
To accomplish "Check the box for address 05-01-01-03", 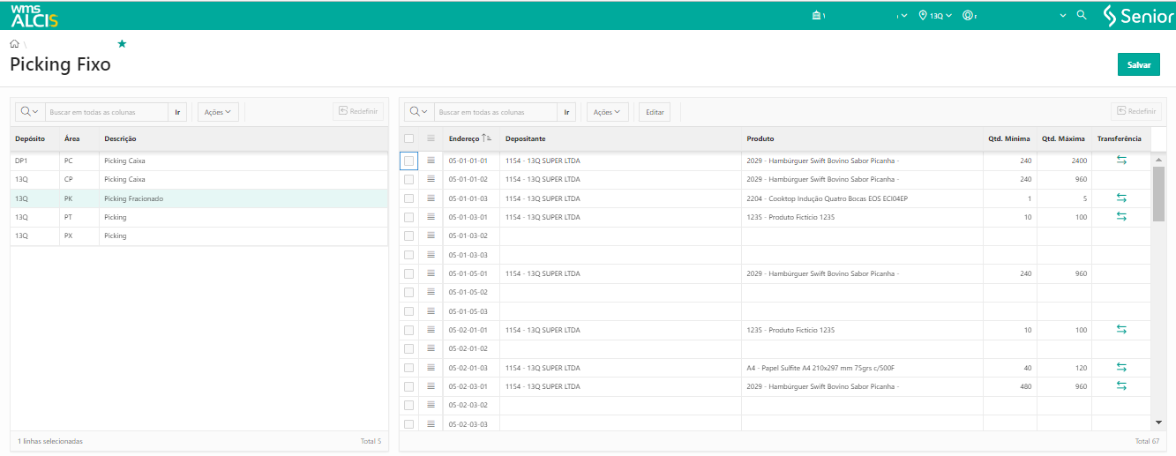I will (x=408, y=198).
